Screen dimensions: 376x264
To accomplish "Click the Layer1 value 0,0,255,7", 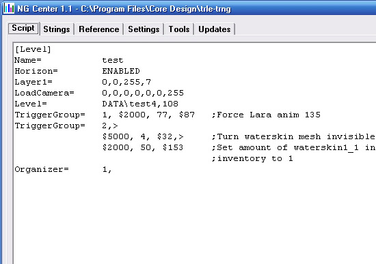I will point(126,82).
